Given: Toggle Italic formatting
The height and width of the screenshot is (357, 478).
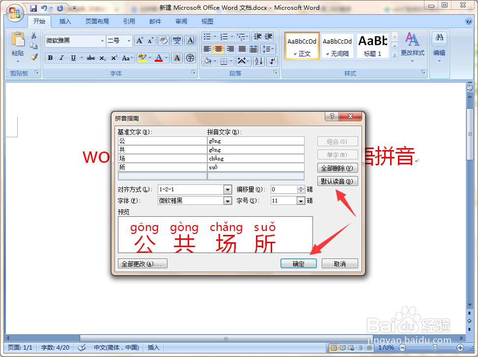Looking at the screenshot, I should point(61,58).
